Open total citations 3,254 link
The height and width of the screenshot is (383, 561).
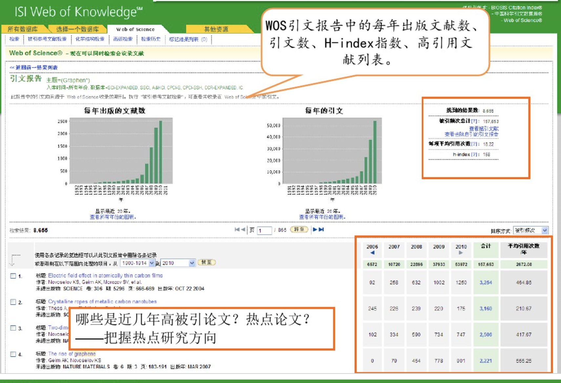486,282
